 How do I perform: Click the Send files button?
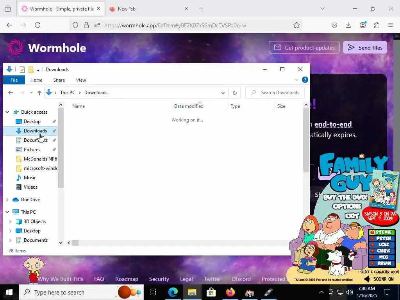pos(365,47)
